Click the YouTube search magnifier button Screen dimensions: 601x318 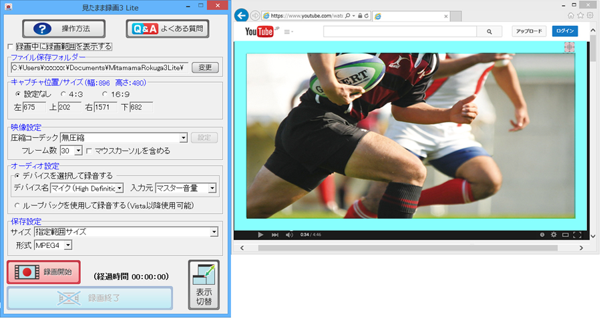(x=489, y=31)
